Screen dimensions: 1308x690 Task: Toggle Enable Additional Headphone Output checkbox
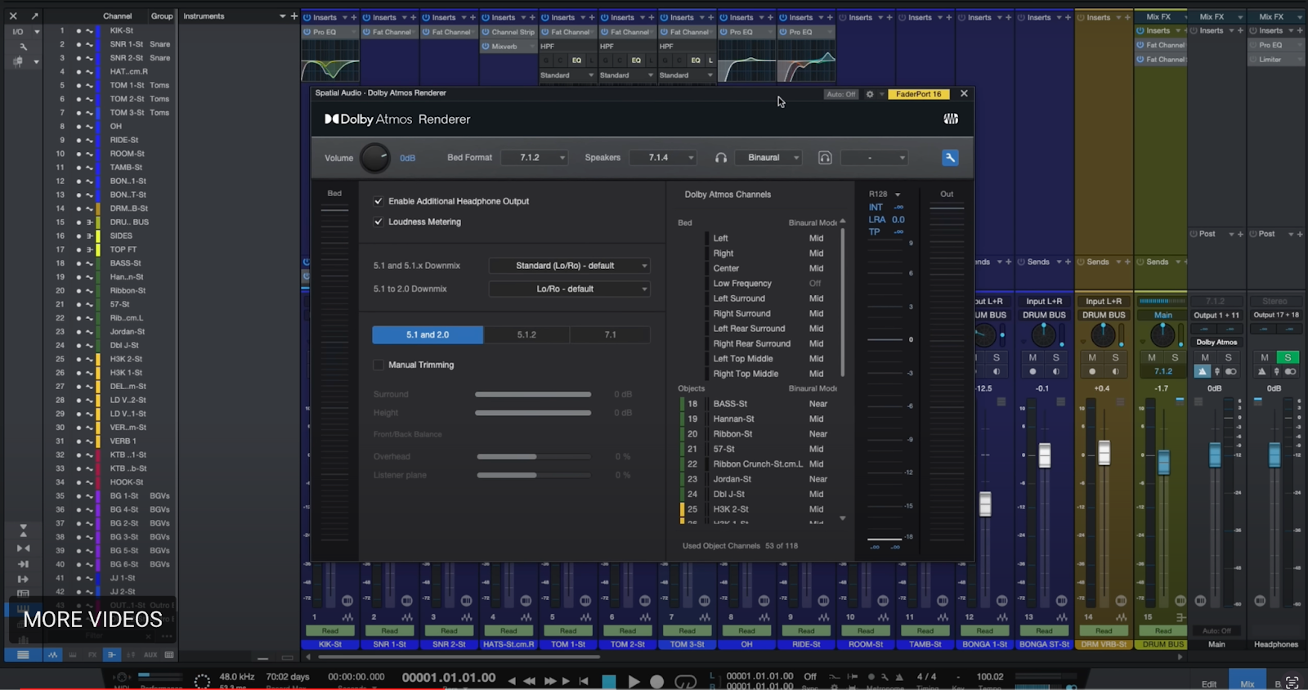click(x=379, y=201)
